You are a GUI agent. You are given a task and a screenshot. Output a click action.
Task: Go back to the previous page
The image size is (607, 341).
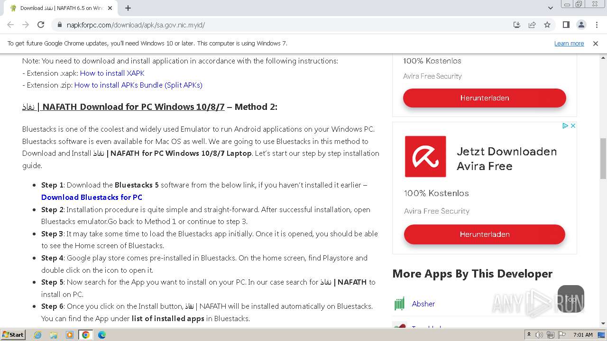point(10,25)
